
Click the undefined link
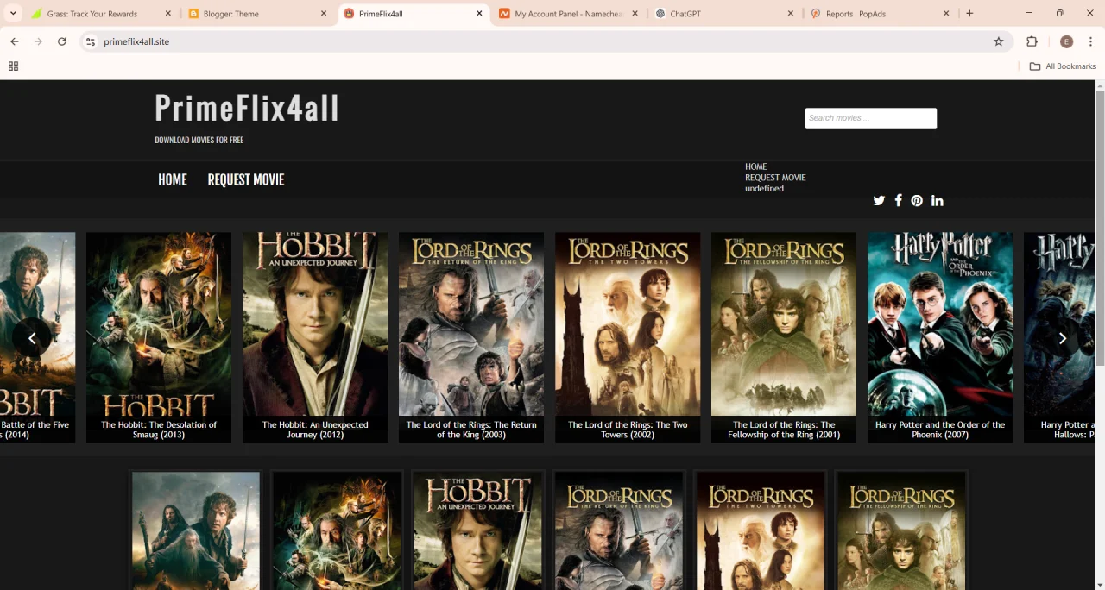pos(765,188)
